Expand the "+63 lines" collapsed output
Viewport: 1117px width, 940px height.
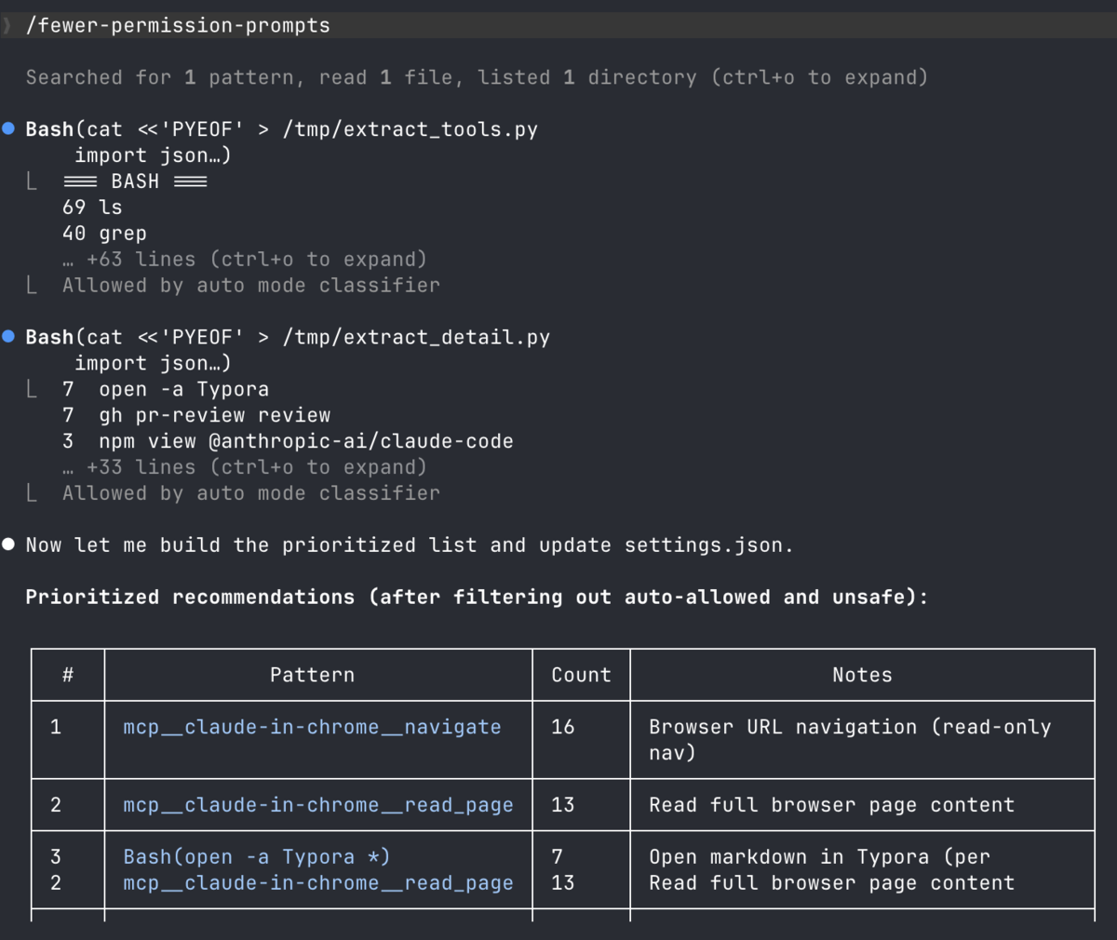click(x=246, y=259)
